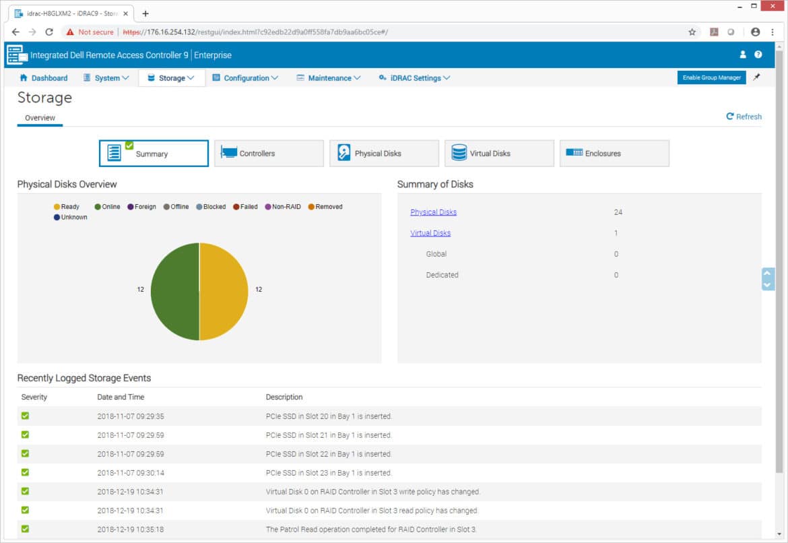Click severity status icon for Slot 20 event
Image resolution: width=788 pixels, height=543 pixels.
[x=25, y=416]
